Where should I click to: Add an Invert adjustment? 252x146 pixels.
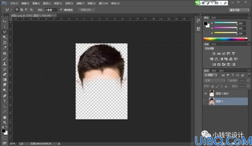214,64
